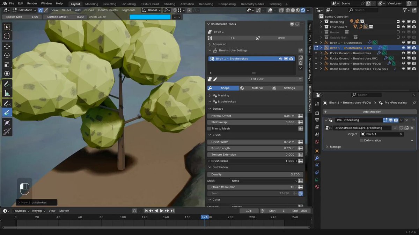419x235 pixels.
Task: Click the blue Brush Color swatch
Action: 150,17
